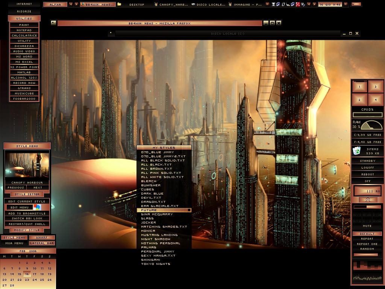Select the Default playback mode

(367, 234)
